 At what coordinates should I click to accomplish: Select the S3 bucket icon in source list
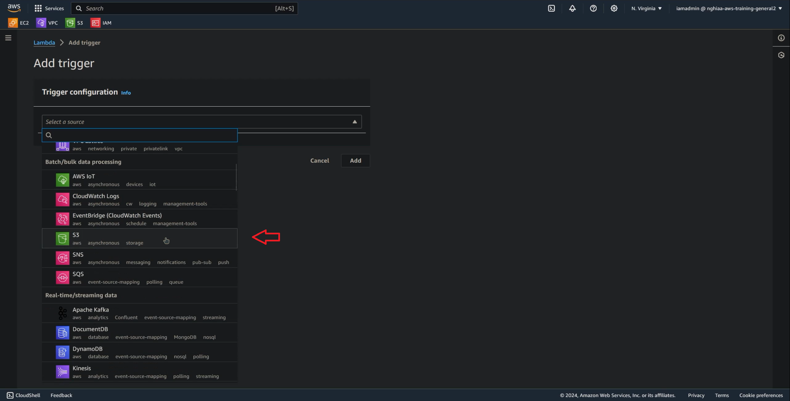[x=62, y=239]
